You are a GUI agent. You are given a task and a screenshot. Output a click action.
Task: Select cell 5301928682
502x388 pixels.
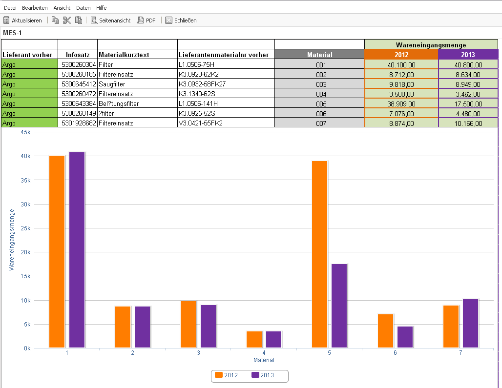pyautogui.click(x=78, y=123)
